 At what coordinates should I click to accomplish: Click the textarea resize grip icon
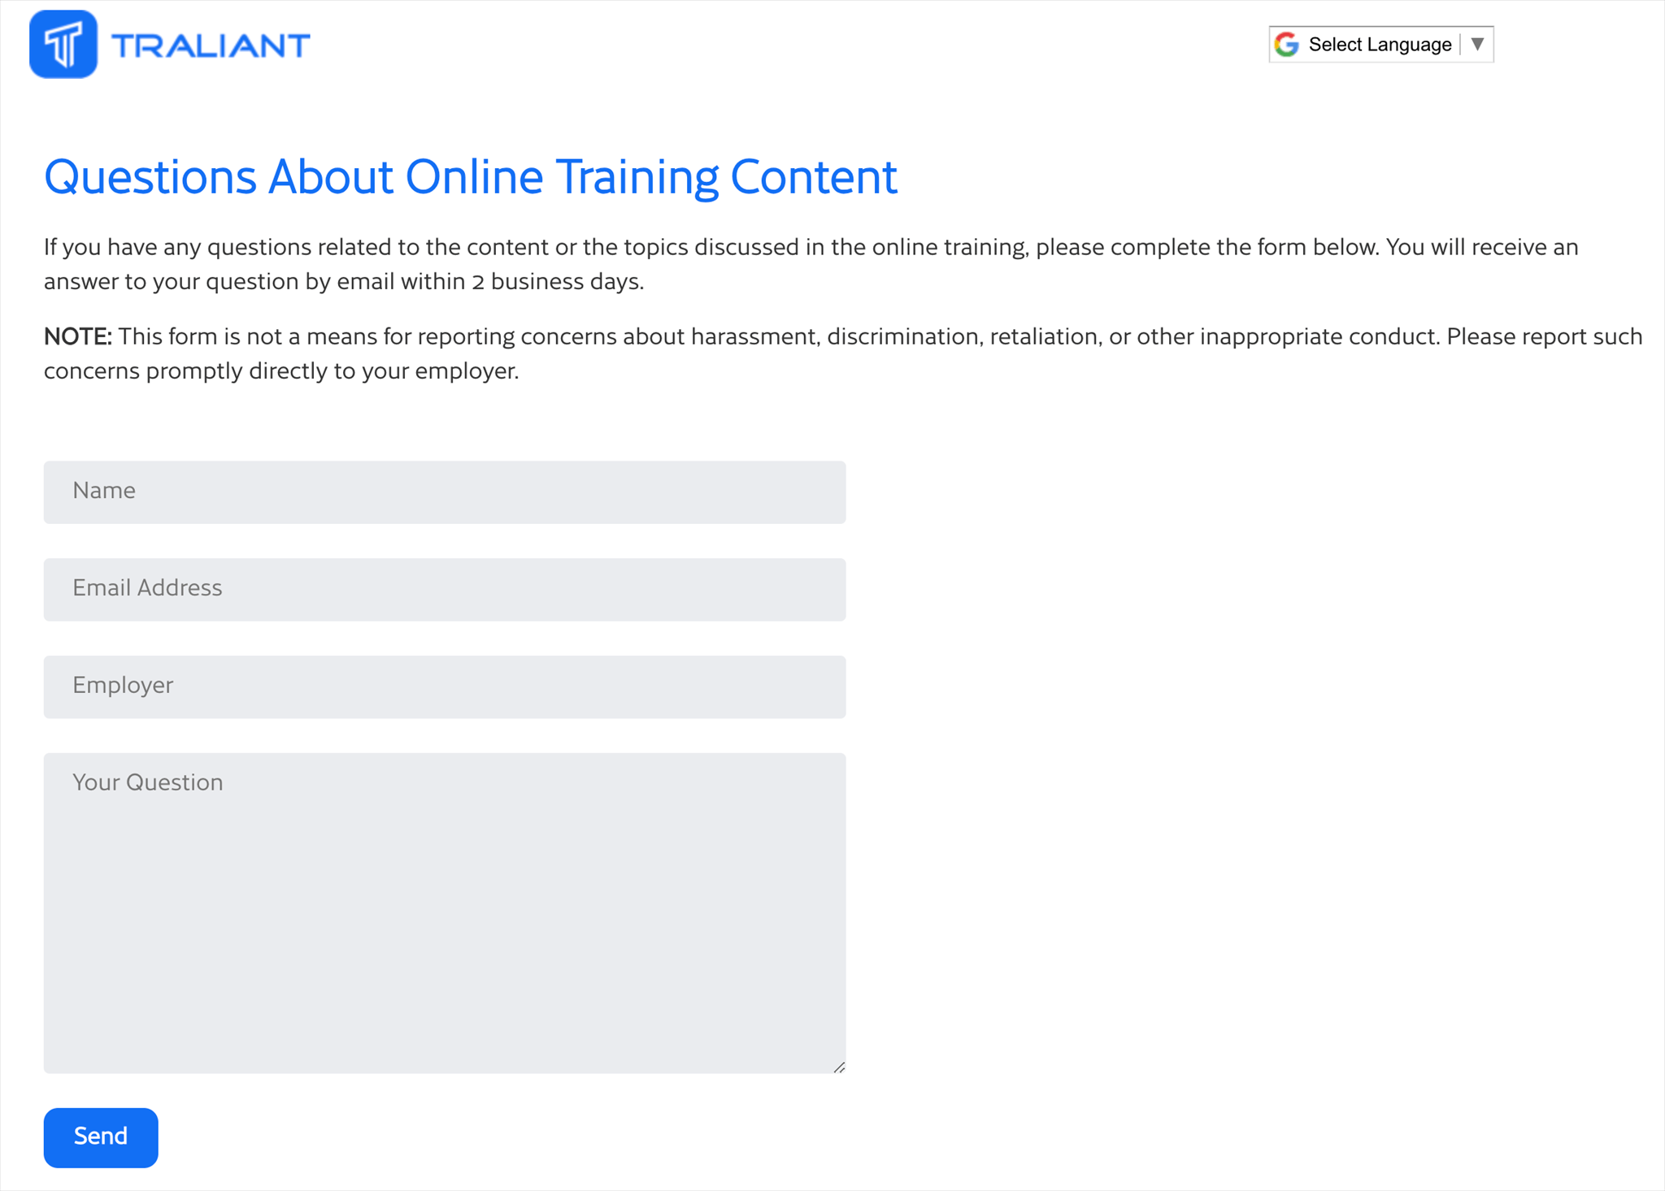pyautogui.click(x=839, y=1067)
